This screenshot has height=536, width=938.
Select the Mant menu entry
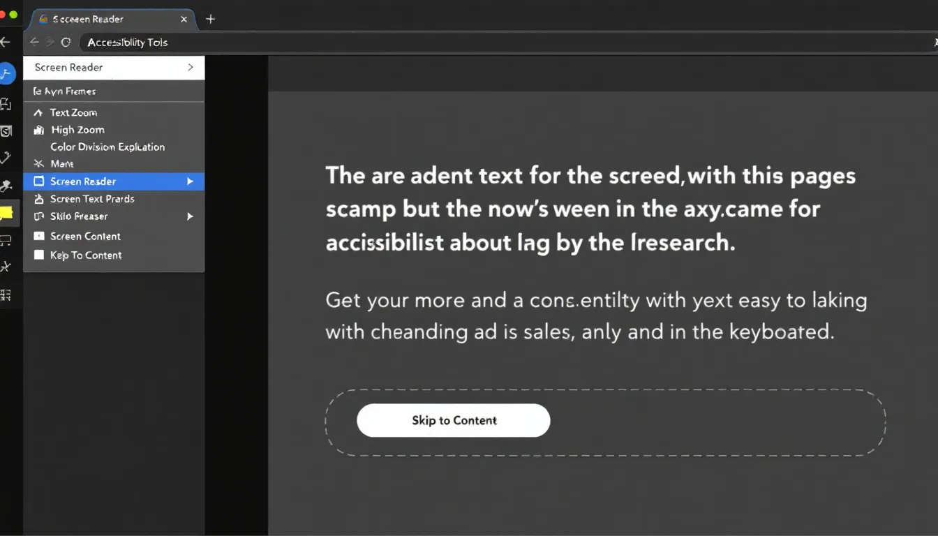[62, 164]
